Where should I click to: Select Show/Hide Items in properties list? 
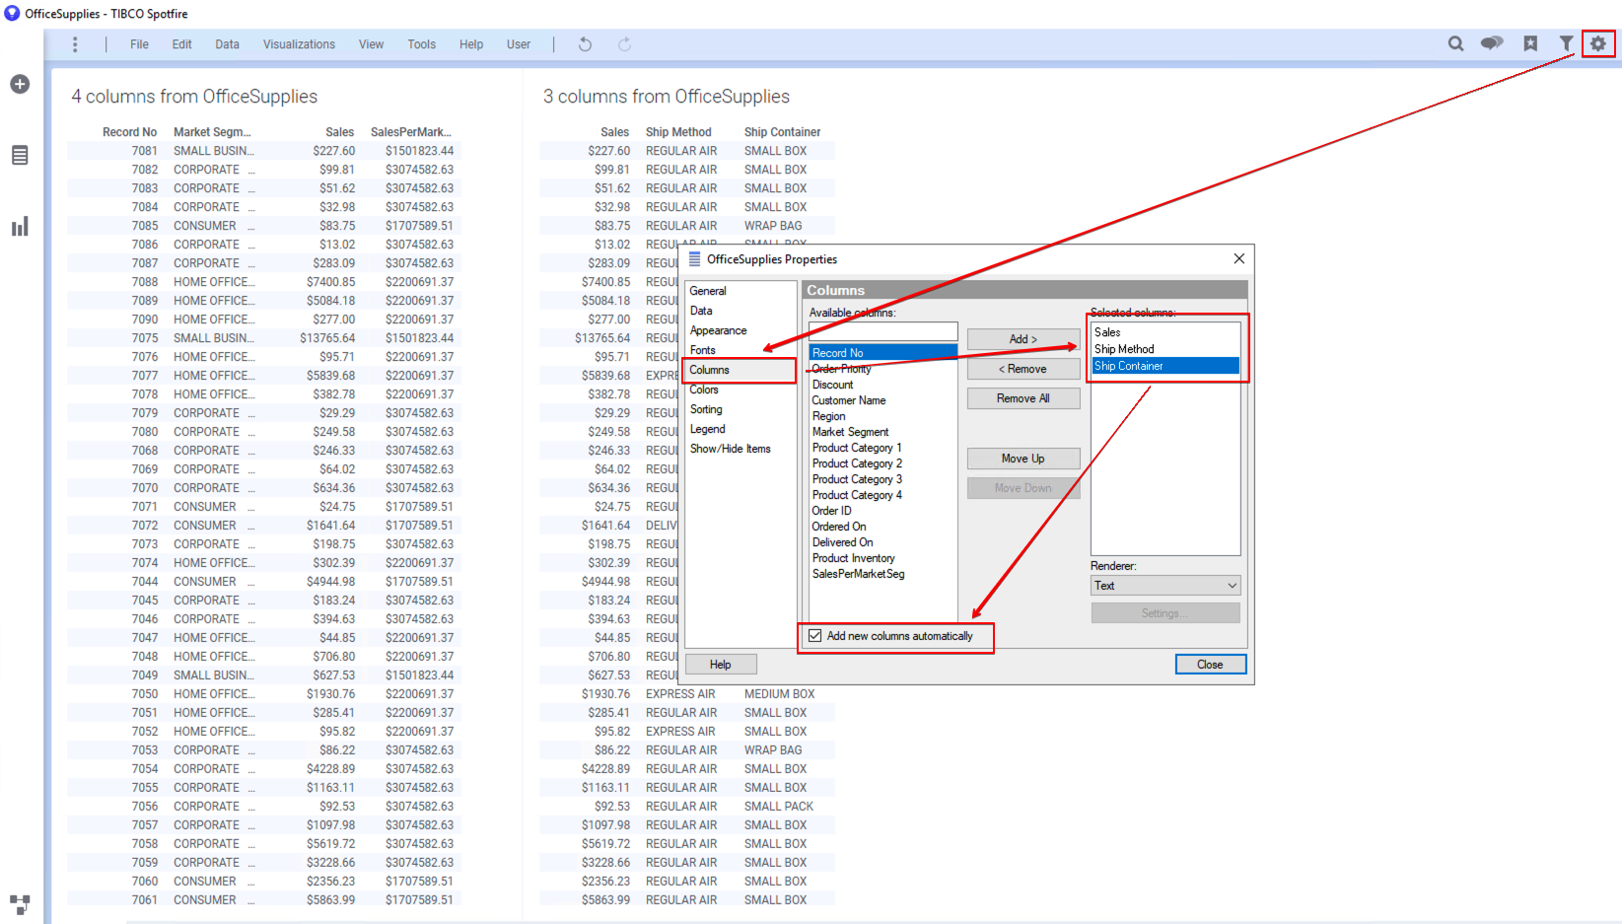point(731,449)
